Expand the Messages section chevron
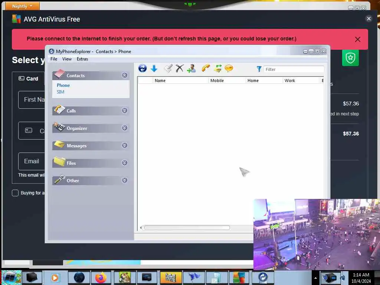 coord(125,145)
